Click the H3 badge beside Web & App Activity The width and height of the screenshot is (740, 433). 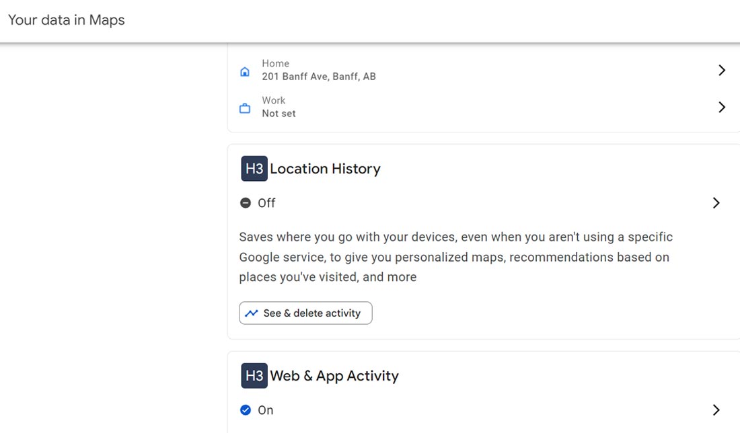tap(254, 376)
